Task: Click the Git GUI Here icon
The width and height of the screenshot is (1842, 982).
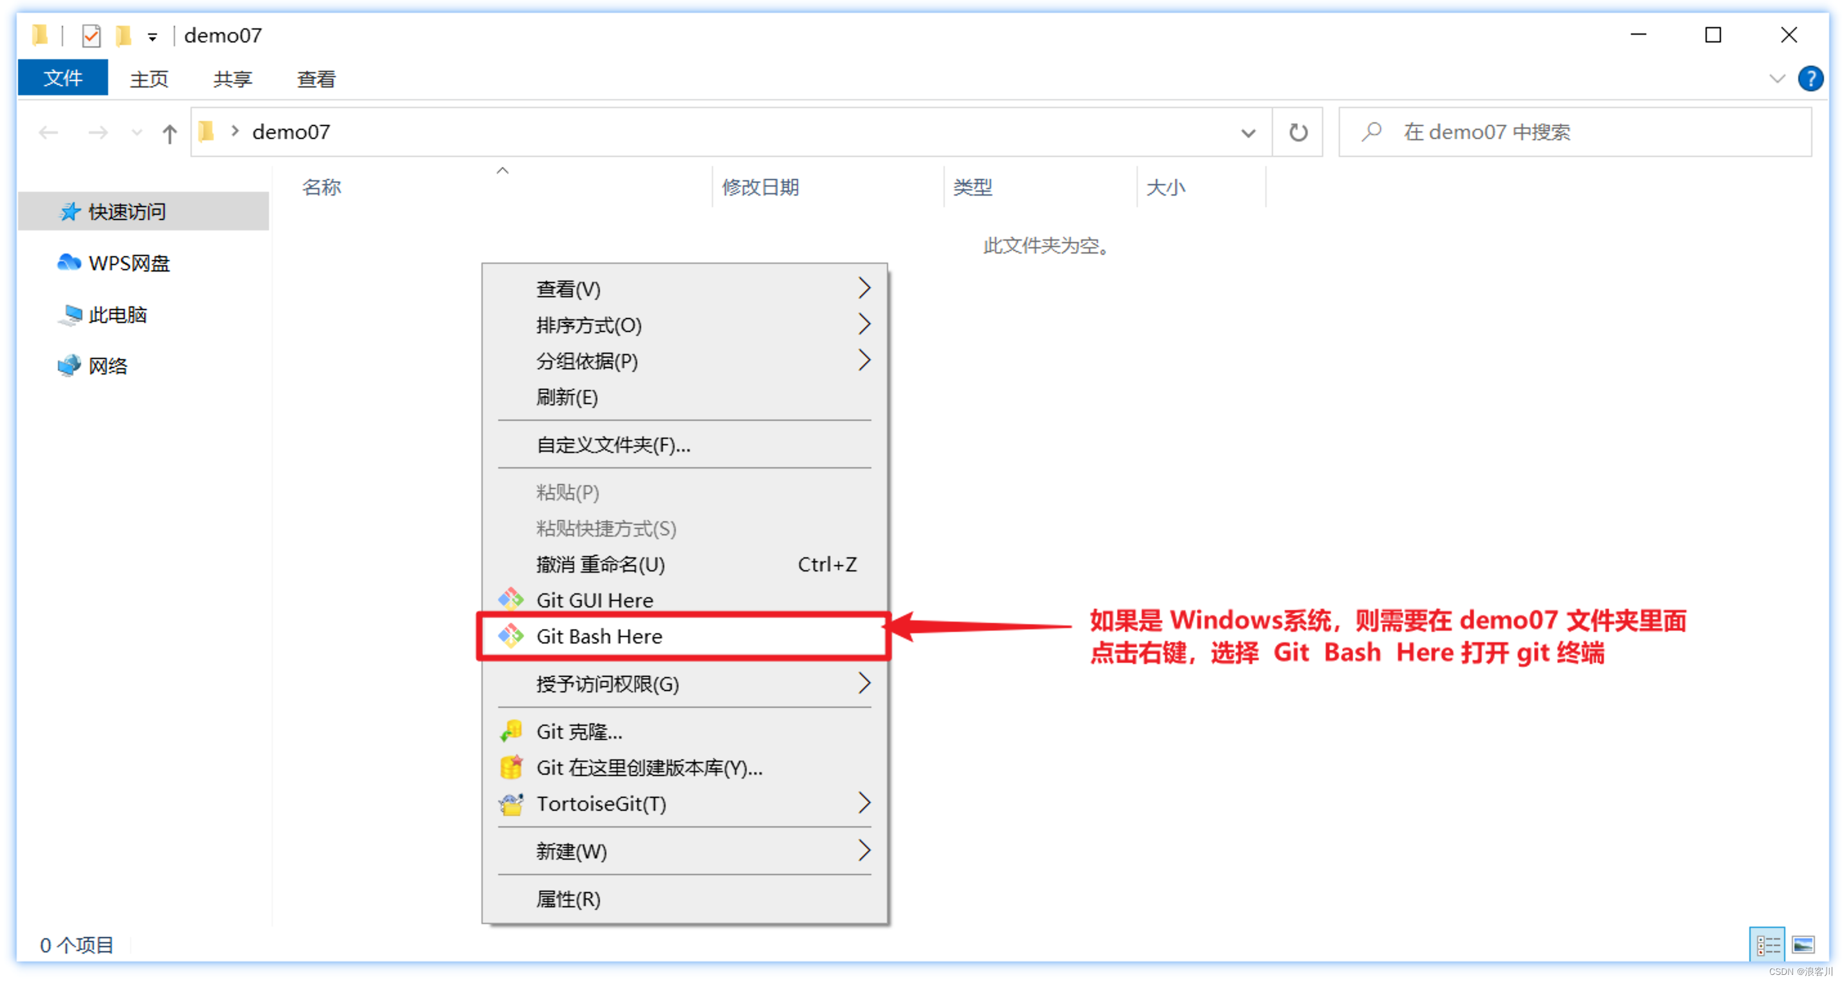Action: click(x=510, y=599)
